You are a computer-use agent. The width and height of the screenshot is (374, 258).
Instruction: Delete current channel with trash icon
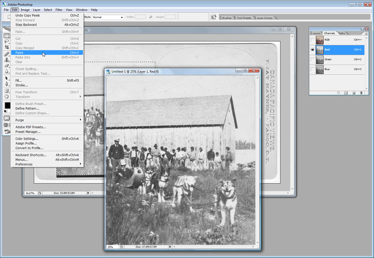[x=361, y=93]
